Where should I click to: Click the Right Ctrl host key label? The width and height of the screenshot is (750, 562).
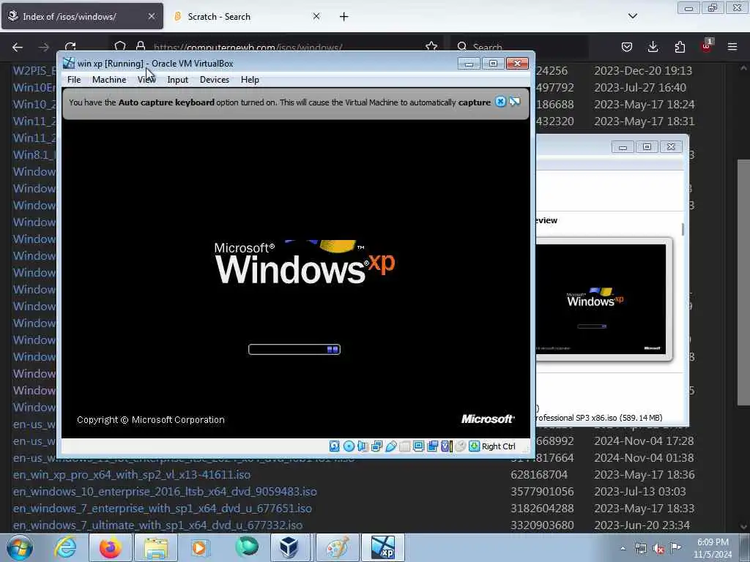[498, 446]
